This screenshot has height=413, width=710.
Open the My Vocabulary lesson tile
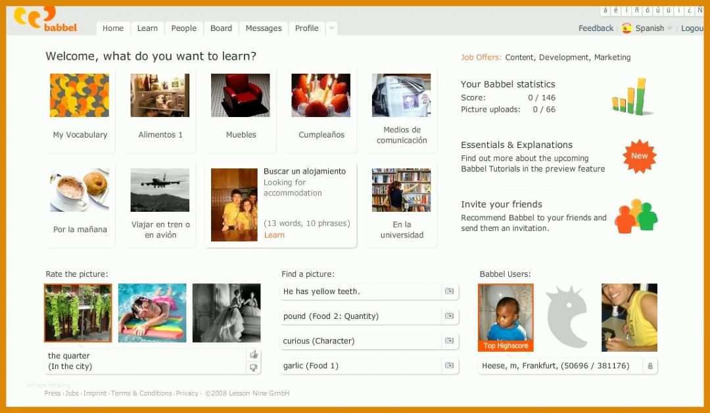80,110
